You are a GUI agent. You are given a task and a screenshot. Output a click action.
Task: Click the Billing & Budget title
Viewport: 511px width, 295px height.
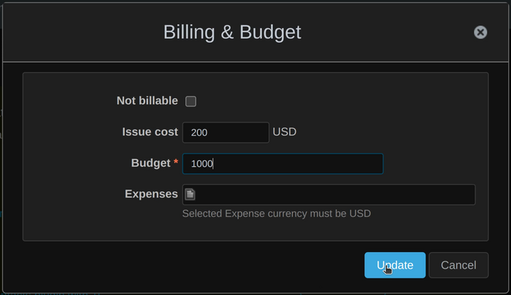tap(232, 32)
